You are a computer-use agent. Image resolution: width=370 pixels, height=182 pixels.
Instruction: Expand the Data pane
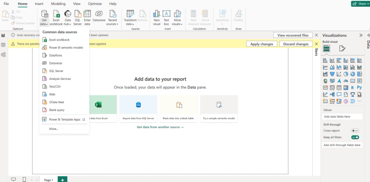click(x=369, y=36)
